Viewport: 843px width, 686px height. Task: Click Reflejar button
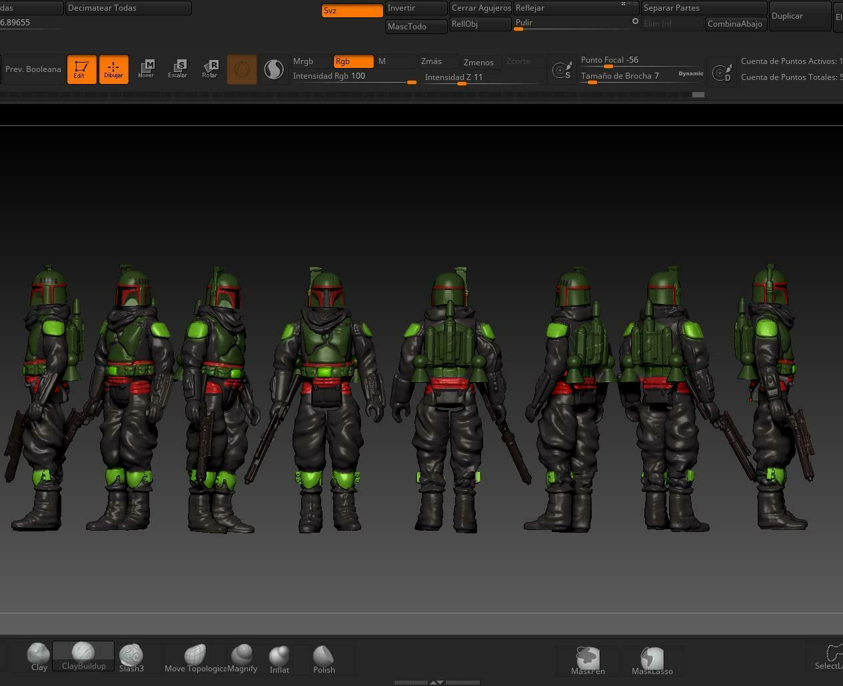[x=576, y=8]
